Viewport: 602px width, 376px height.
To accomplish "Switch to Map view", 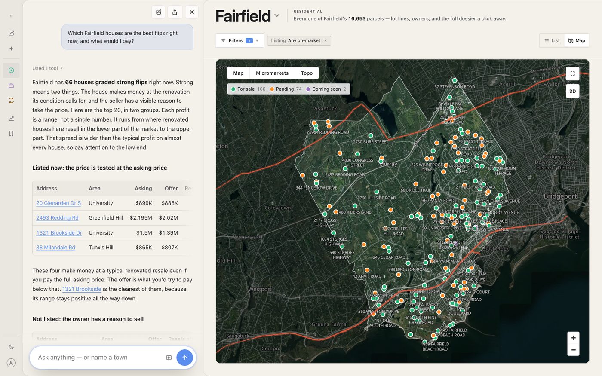I will click(576, 40).
